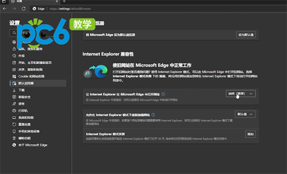287x174 pixels.
Task: Click the gear icon on the settings tab
Action: pyautogui.click(x=13, y=1)
